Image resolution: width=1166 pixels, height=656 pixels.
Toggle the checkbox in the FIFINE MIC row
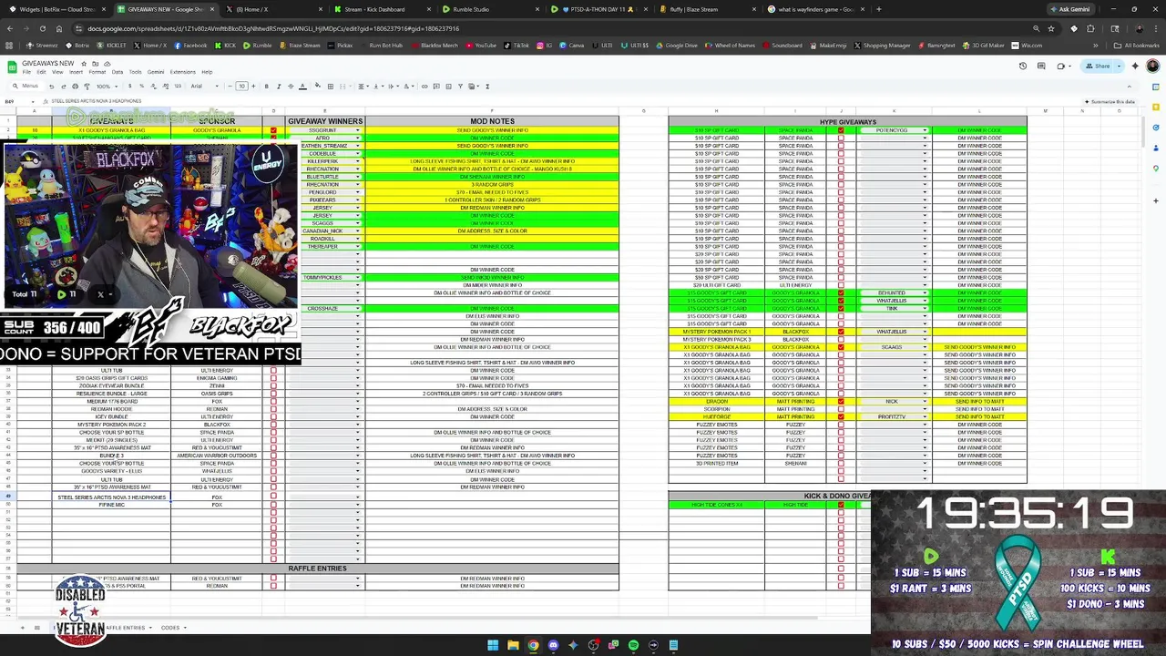(273, 505)
